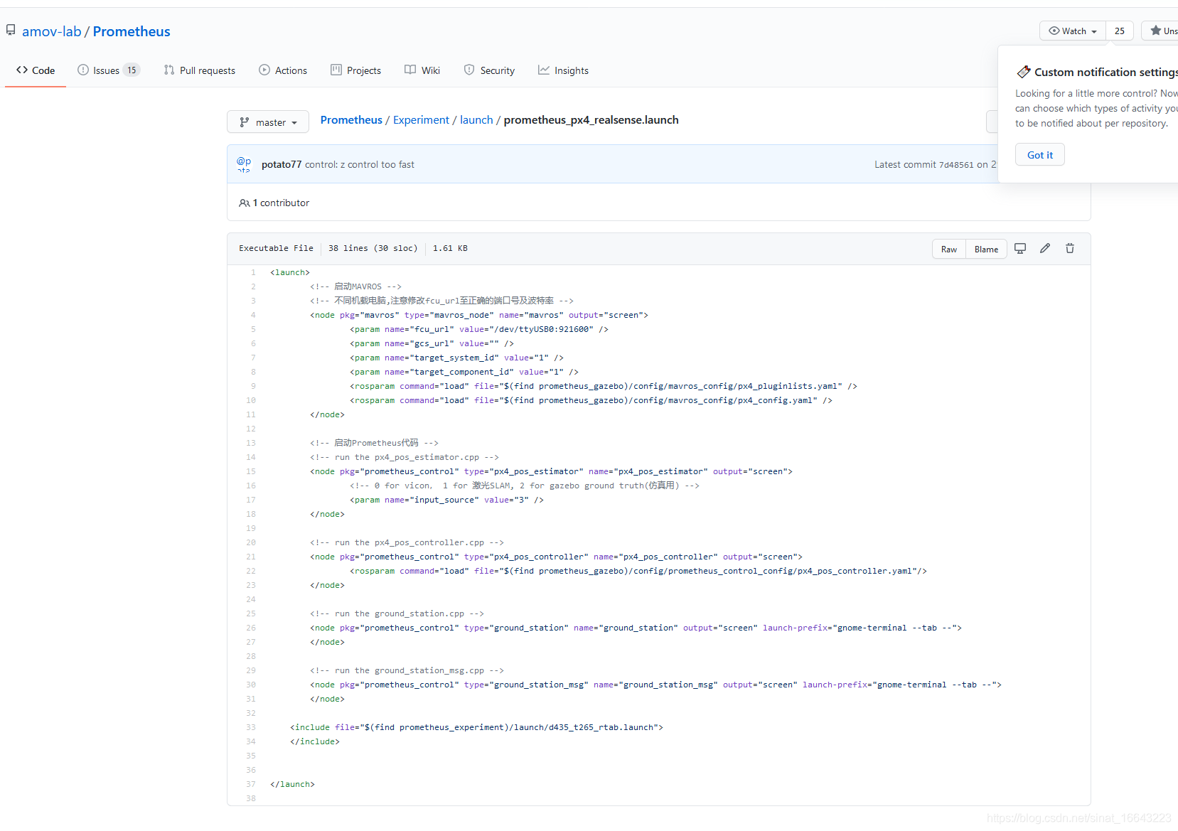Click the contributors people icon
The width and height of the screenshot is (1178, 831).
[x=245, y=203]
